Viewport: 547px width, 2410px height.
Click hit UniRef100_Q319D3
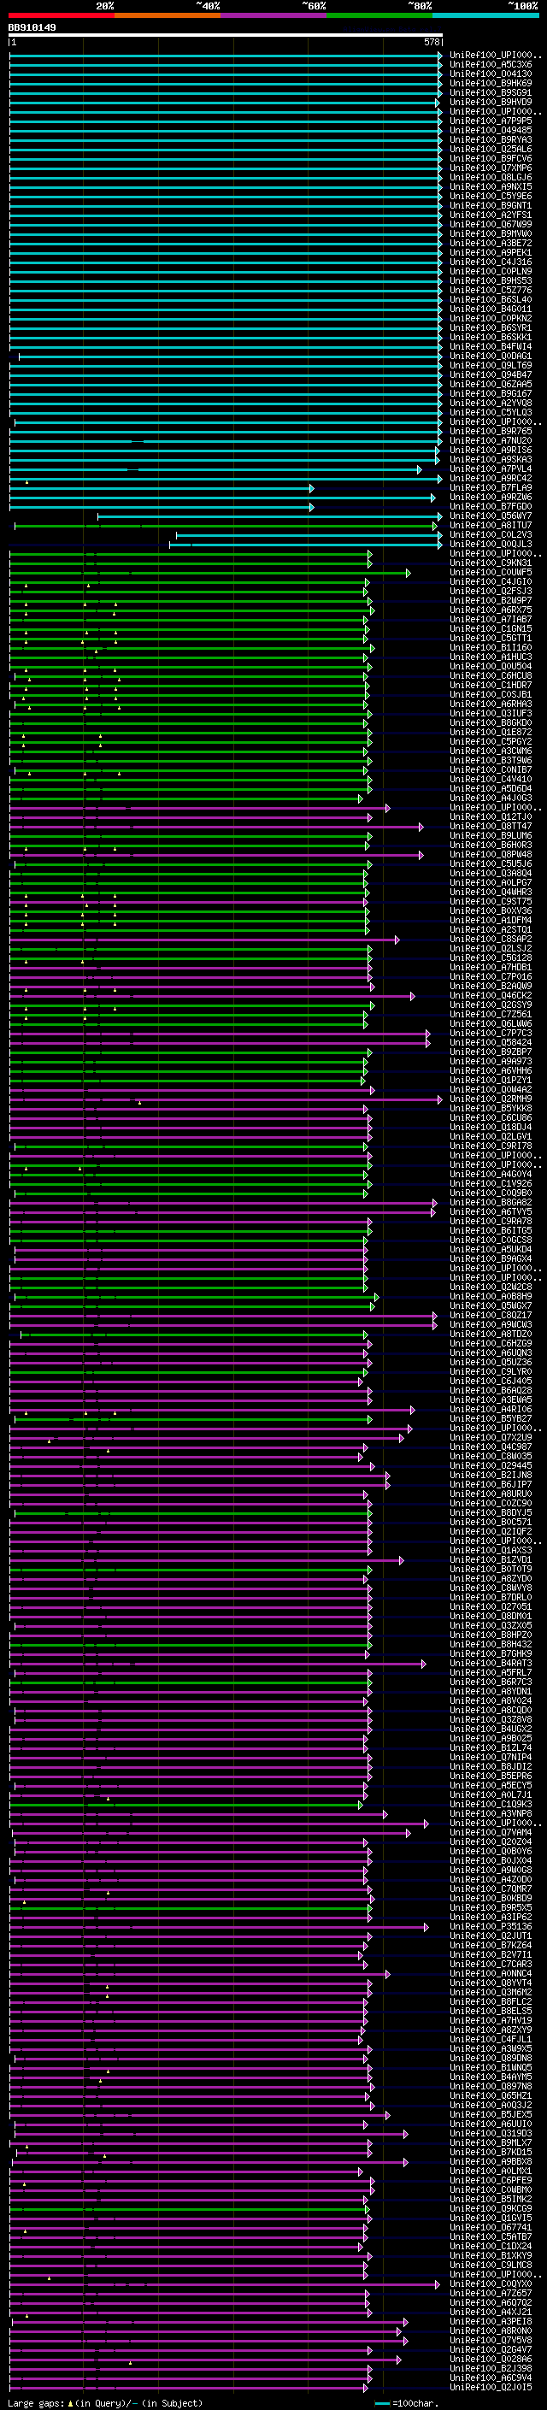[x=491, y=2133]
